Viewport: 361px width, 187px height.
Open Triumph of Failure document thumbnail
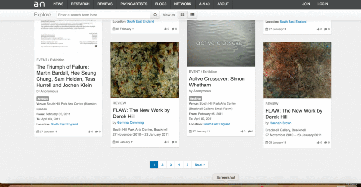pyautogui.click(x=68, y=37)
